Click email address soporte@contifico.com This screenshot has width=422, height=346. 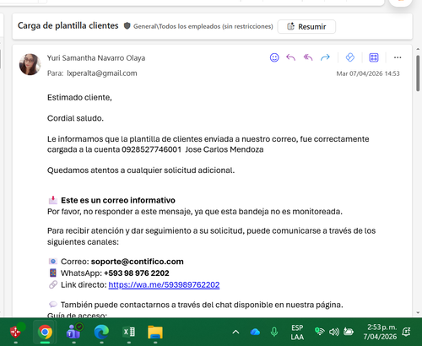click(x=137, y=262)
